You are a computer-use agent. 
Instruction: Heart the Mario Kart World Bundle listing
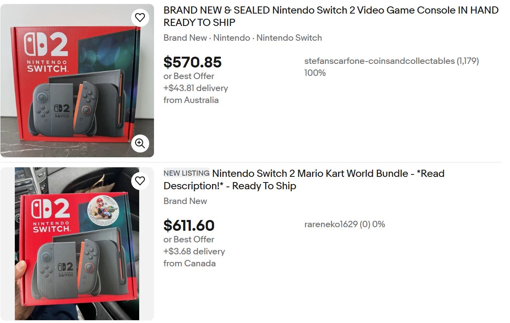click(140, 181)
